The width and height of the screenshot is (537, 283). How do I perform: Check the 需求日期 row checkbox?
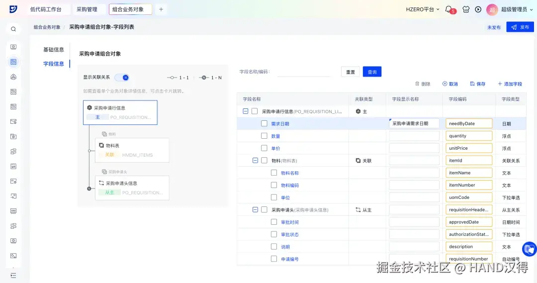pos(264,123)
